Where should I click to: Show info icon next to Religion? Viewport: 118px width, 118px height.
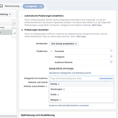(60, 100)
